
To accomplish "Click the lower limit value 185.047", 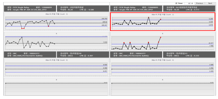I will point(104,25).
